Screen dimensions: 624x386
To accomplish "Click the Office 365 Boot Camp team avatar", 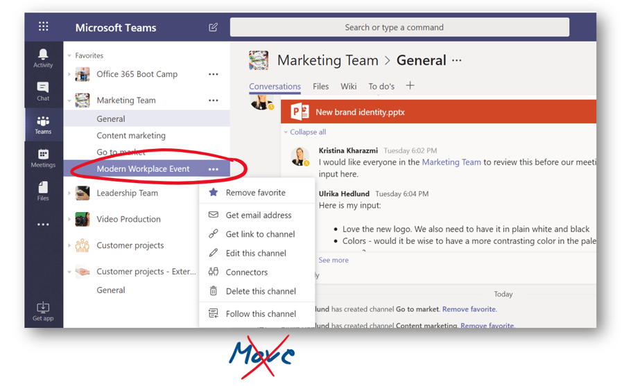I will (83, 74).
